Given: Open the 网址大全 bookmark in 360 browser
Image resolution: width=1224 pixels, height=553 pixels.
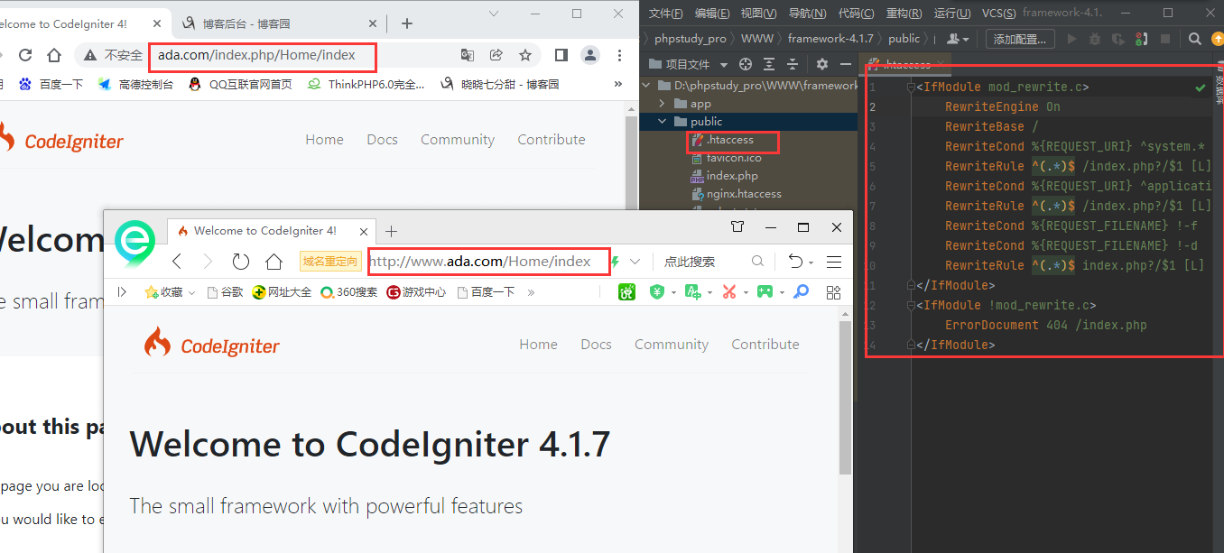Looking at the screenshot, I should point(282,292).
